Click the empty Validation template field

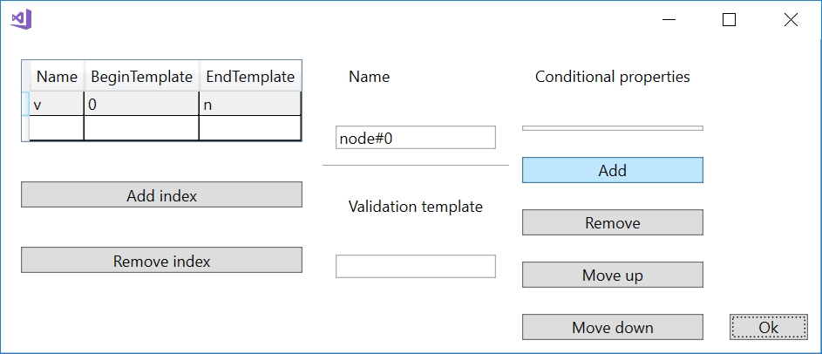(416, 267)
